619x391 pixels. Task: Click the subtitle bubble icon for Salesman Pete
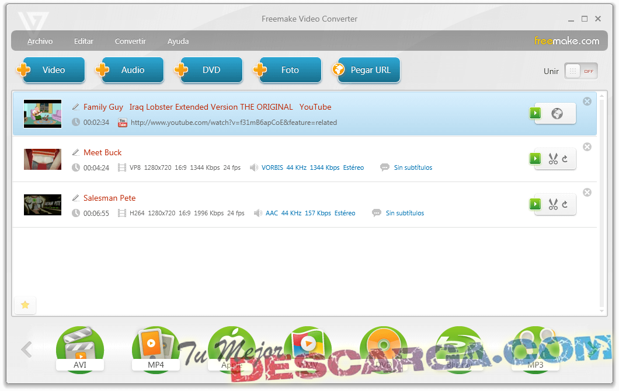click(x=377, y=213)
